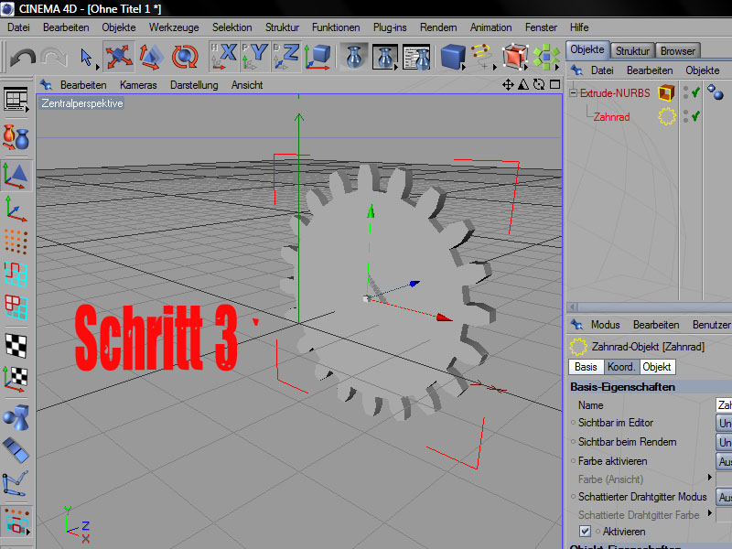Open the Werkzeuge menu
This screenshot has height=549, width=732.
(174, 27)
